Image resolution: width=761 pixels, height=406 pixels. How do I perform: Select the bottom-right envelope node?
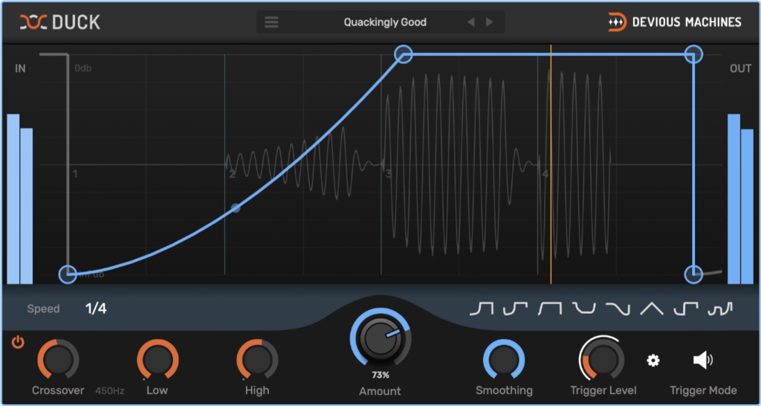click(x=693, y=274)
